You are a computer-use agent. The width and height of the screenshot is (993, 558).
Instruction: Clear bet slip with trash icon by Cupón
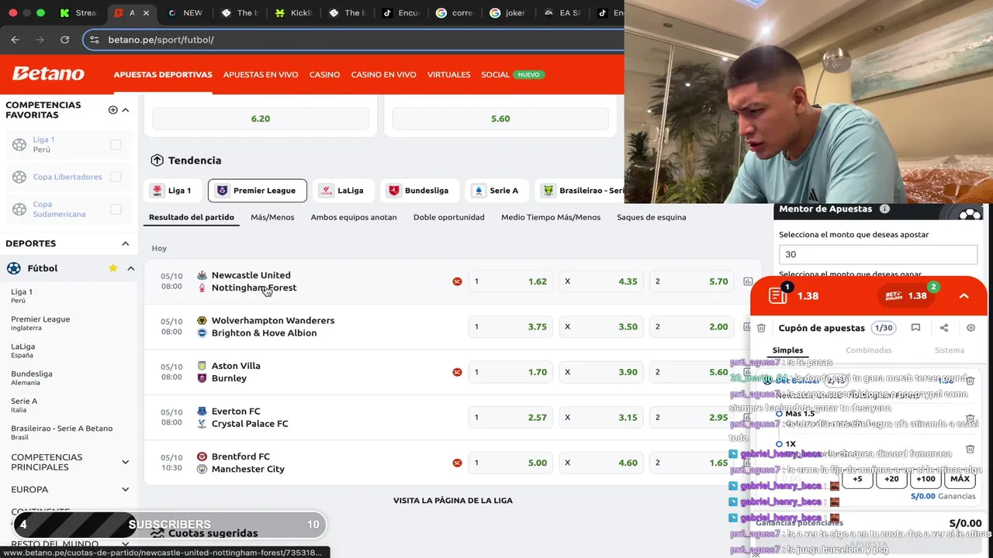coord(762,328)
